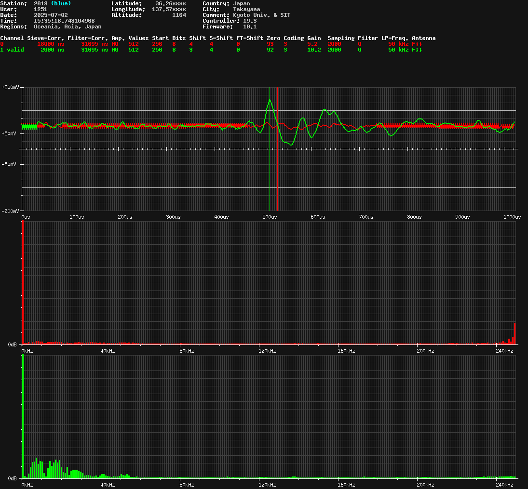Click the 40kHz label on green spectrum
This screenshot has width=528, height=489.
(x=108, y=485)
